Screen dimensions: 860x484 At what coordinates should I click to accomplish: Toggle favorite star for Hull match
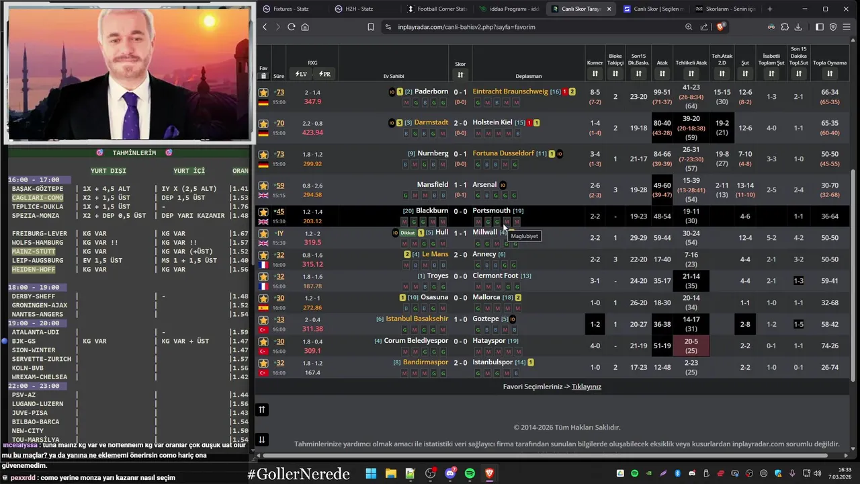pos(263,233)
